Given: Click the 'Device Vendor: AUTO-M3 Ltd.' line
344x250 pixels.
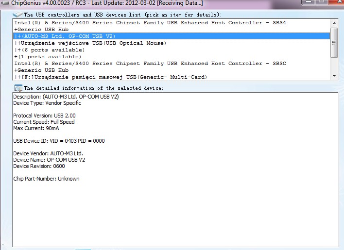Looking at the screenshot, I should [x=48, y=153].
